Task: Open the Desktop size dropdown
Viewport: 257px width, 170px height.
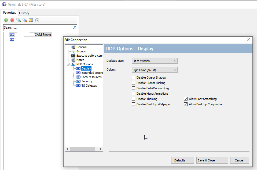Action: click(154, 61)
